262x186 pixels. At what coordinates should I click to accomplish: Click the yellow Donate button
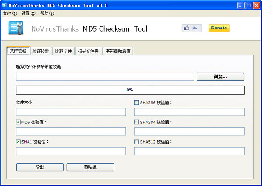click(219, 28)
